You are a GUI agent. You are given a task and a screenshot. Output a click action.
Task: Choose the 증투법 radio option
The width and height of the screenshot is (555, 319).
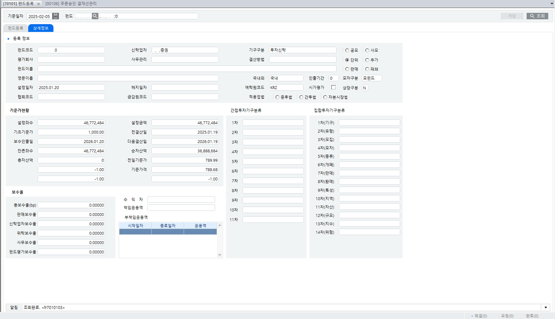(277, 97)
